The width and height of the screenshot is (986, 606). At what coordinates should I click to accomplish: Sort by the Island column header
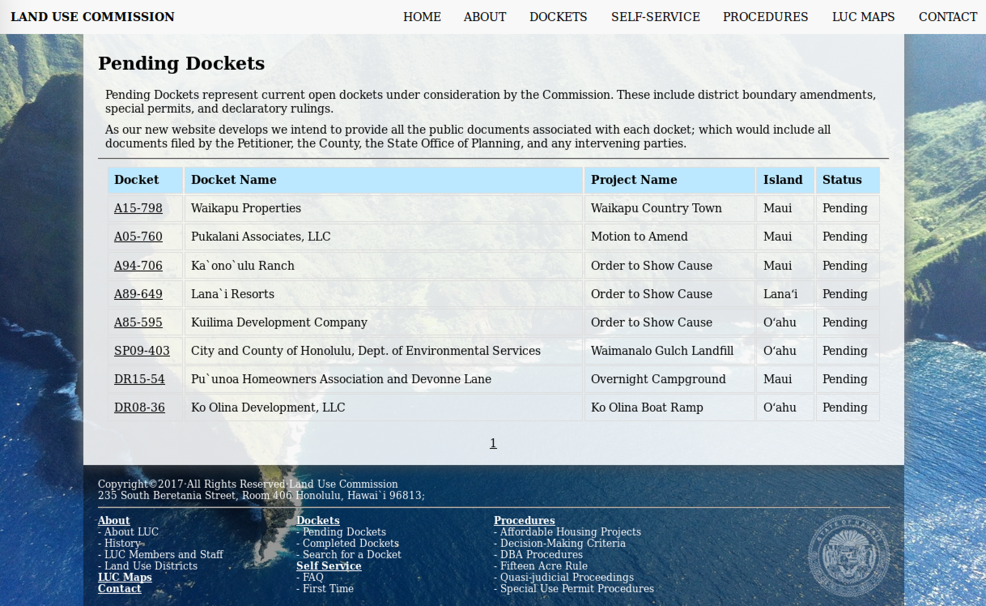(x=782, y=180)
